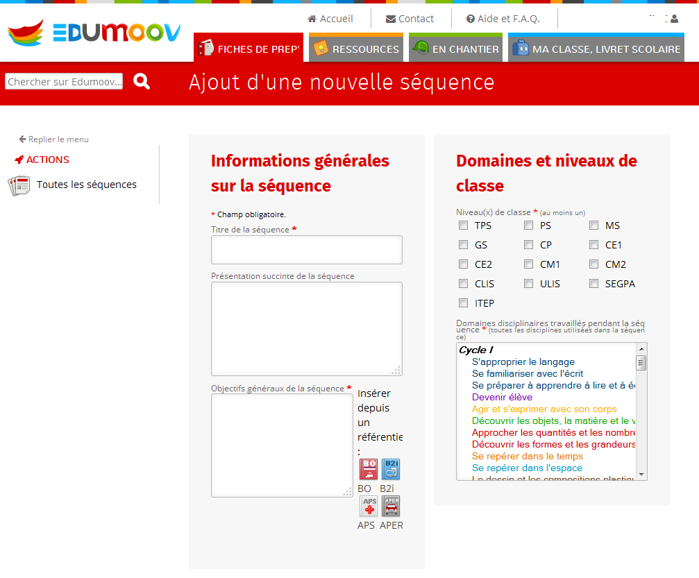Screen dimensions: 699x578
Task: Click the Edumoov logo
Action: coord(94,32)
